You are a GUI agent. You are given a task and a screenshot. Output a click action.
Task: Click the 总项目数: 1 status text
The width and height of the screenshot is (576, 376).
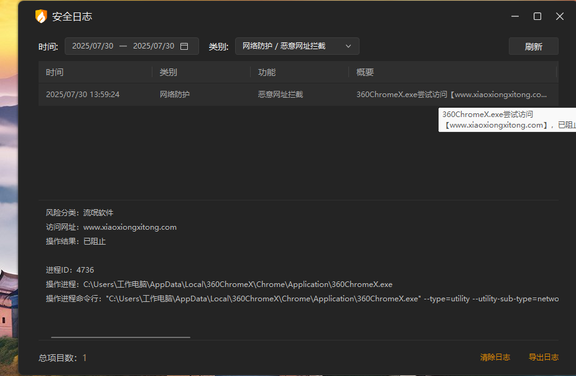tap(62, 357)
